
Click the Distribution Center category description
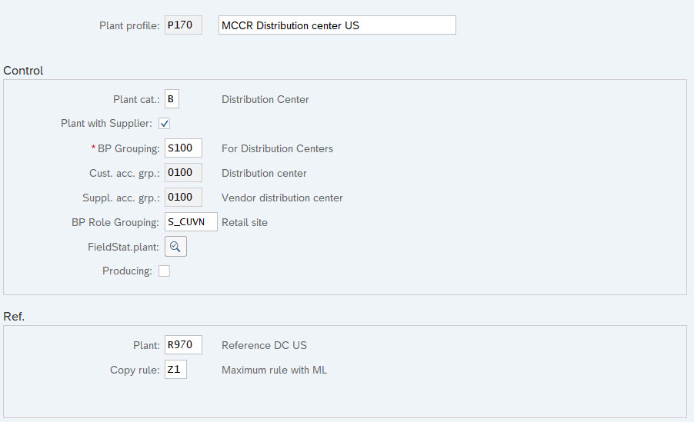coord(265,99)
